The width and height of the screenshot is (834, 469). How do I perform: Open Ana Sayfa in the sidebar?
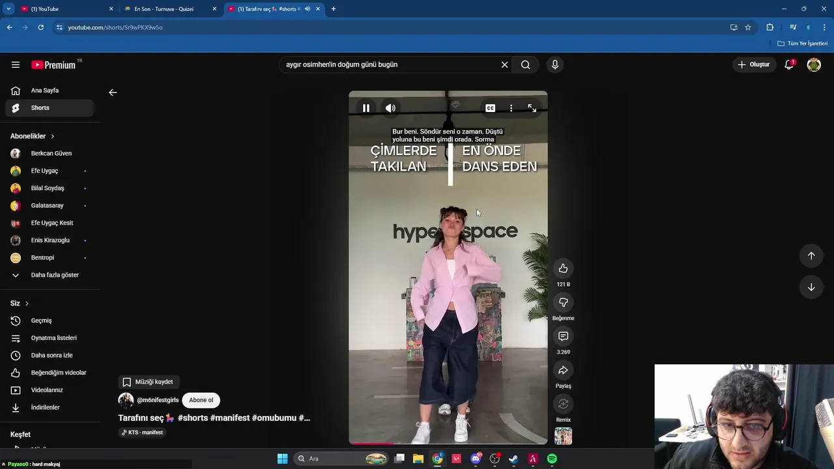50,91
